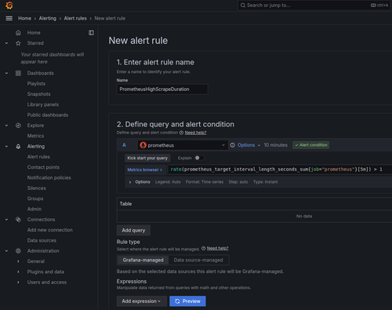Click the Dashboards grid icon
Screen dimensions: 392x310
coord(18,73)
